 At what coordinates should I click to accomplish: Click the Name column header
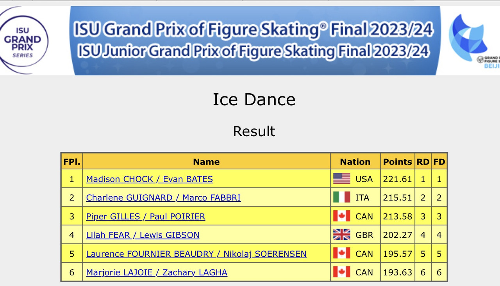pos(206,162)
